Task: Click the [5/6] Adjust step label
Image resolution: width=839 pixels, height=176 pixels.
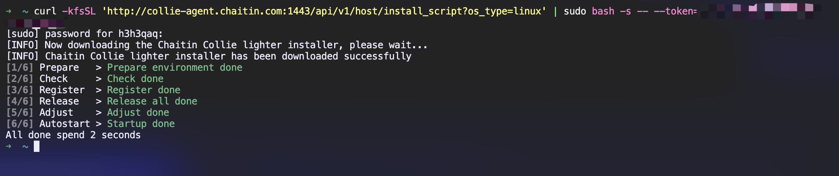Action: 40,113
